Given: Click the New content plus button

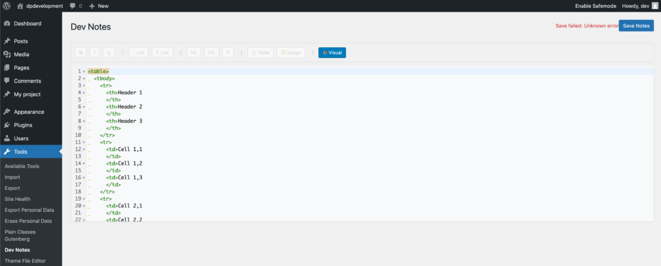Looking at the screenshot, I should pos(99,6).
